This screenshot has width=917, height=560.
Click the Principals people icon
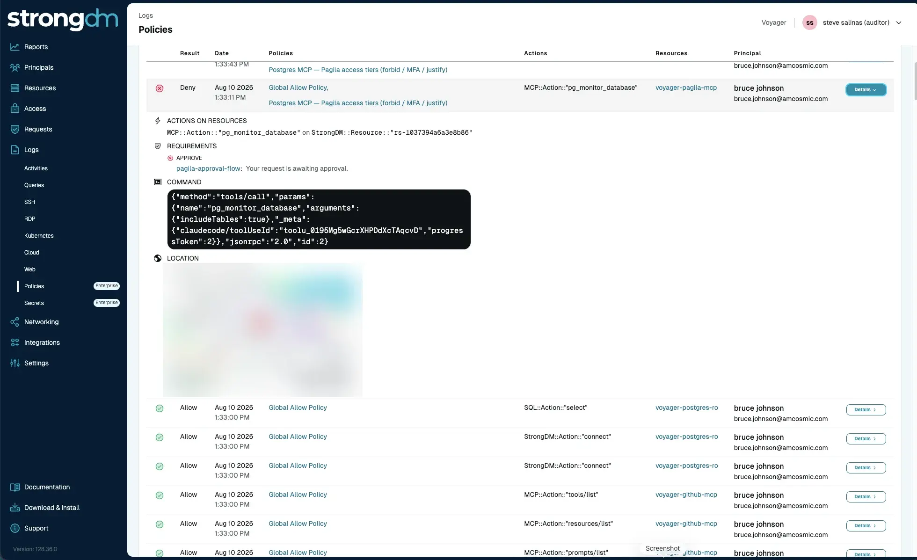point(15,67)
